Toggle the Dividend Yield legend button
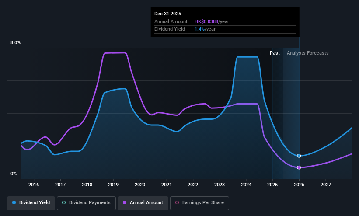The image size is (359, 216). tap(31, 203)
